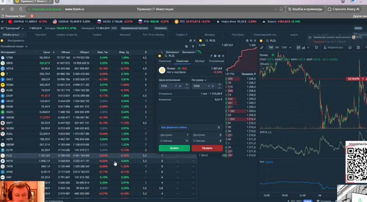Screen dimensions: 367x202
Task: Select the chart drawing pencil tool
Action: point(262,48)
